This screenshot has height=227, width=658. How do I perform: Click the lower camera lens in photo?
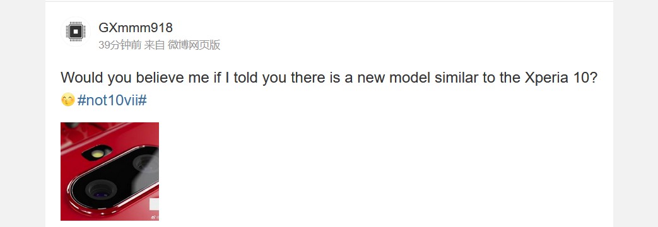[101, 190]
